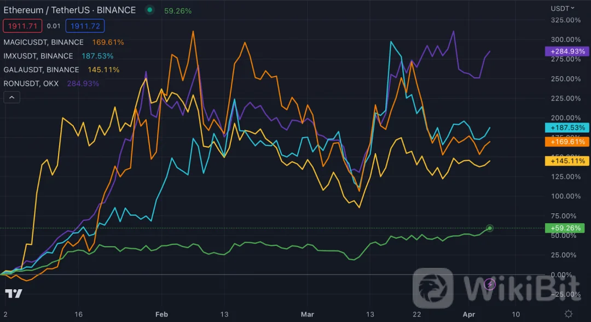The height and width of the screenshot is (322, 591).
Task: Click the blue 1911.72 buy price button
Action: (x=85, y=26)
